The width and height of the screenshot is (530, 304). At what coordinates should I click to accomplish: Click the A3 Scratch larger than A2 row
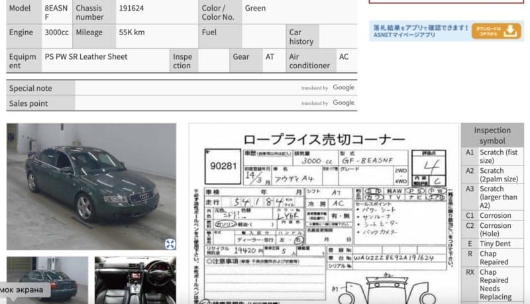tap(492, 197)
